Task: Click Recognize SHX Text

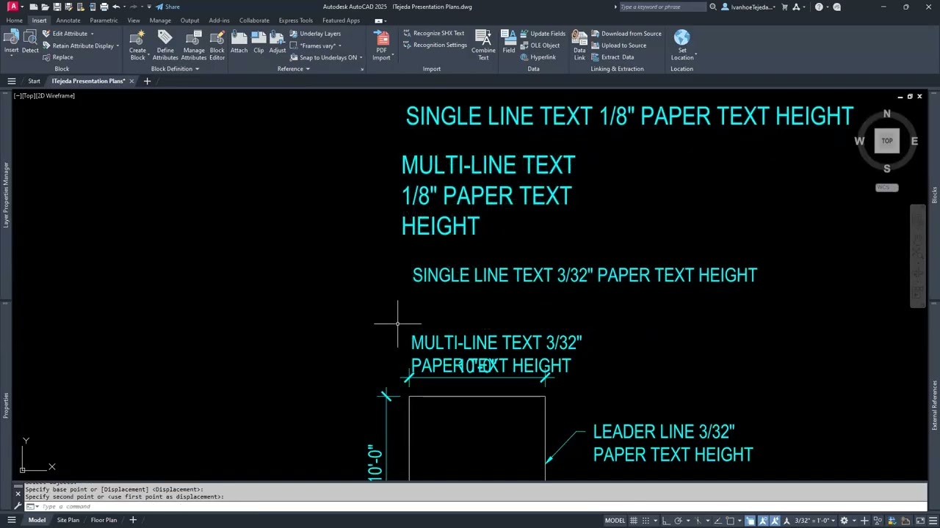Action: [x=433, y=33]
